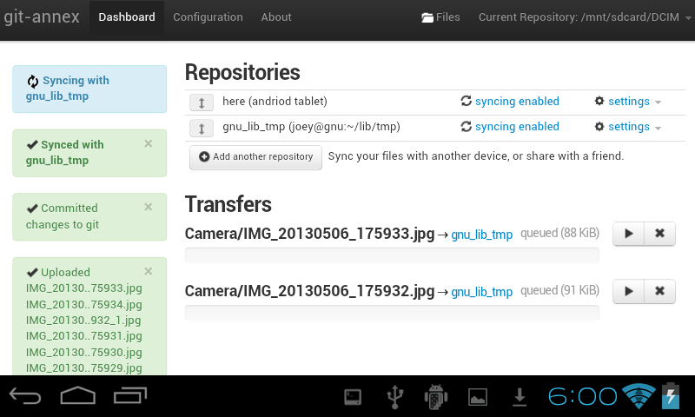The height and width of the screenshot is (417, 695).
Task: Cancel the IMG_20130506_175933.jpg transfer
Action: coord(659,233)
